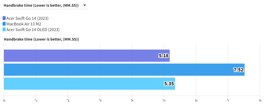Click axis tick label 6

click(196, 100)
